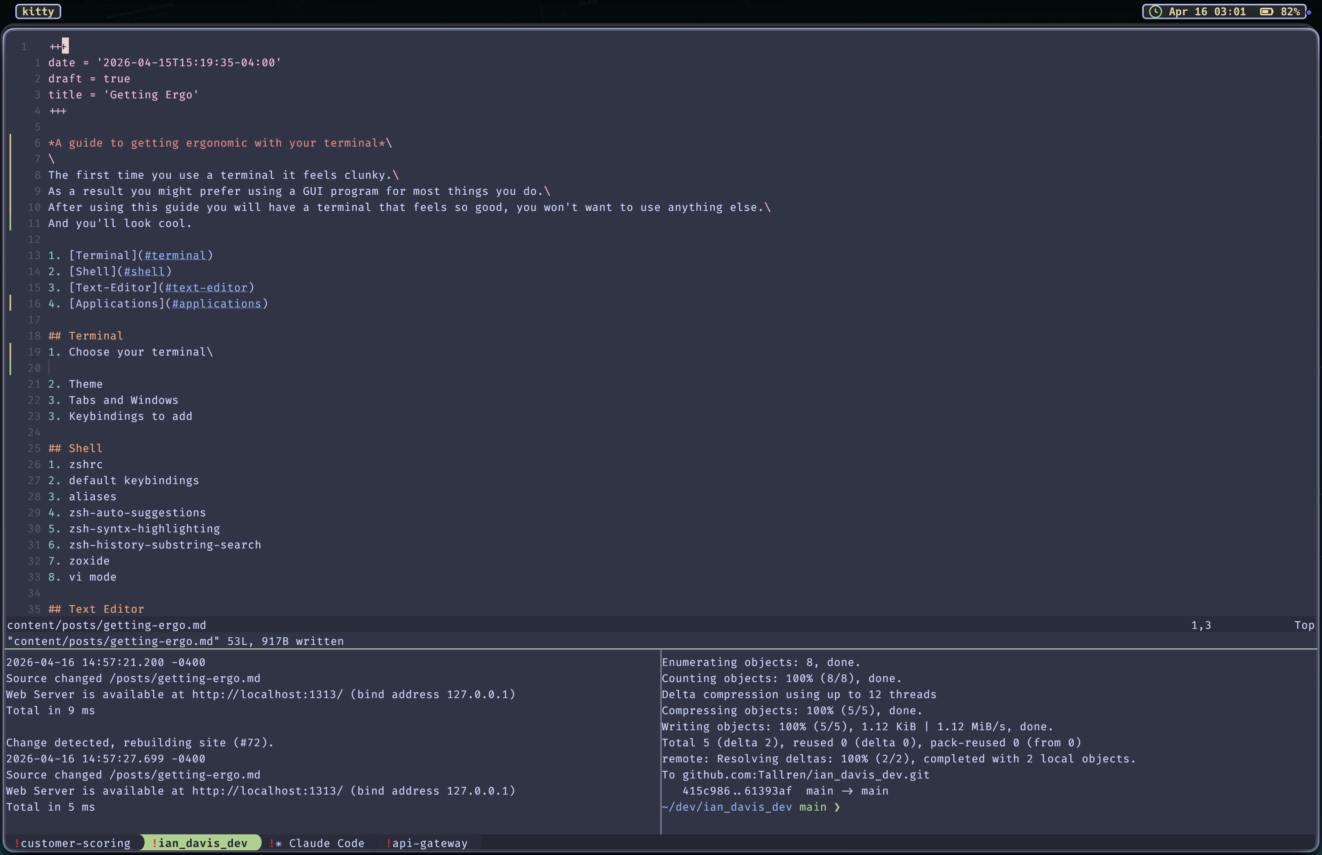The width and height of the screenshot is (1322, 855).
Task: Click 'Change detected, rebuilding site (#72).' line
Action: (140, 743)
